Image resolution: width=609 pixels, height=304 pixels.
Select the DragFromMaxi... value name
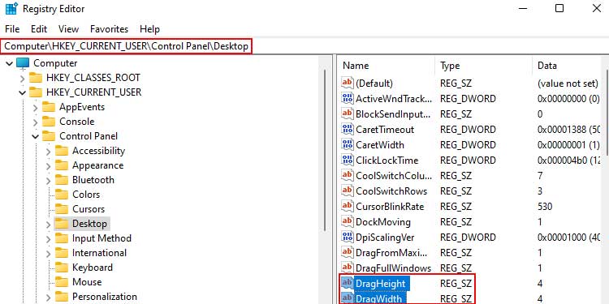tap(391, 253)
